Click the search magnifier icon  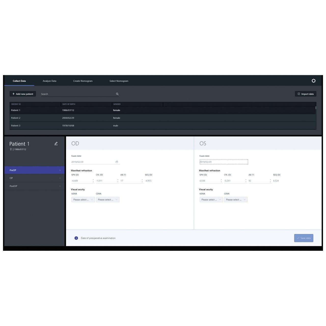click(x=117, y=94)
